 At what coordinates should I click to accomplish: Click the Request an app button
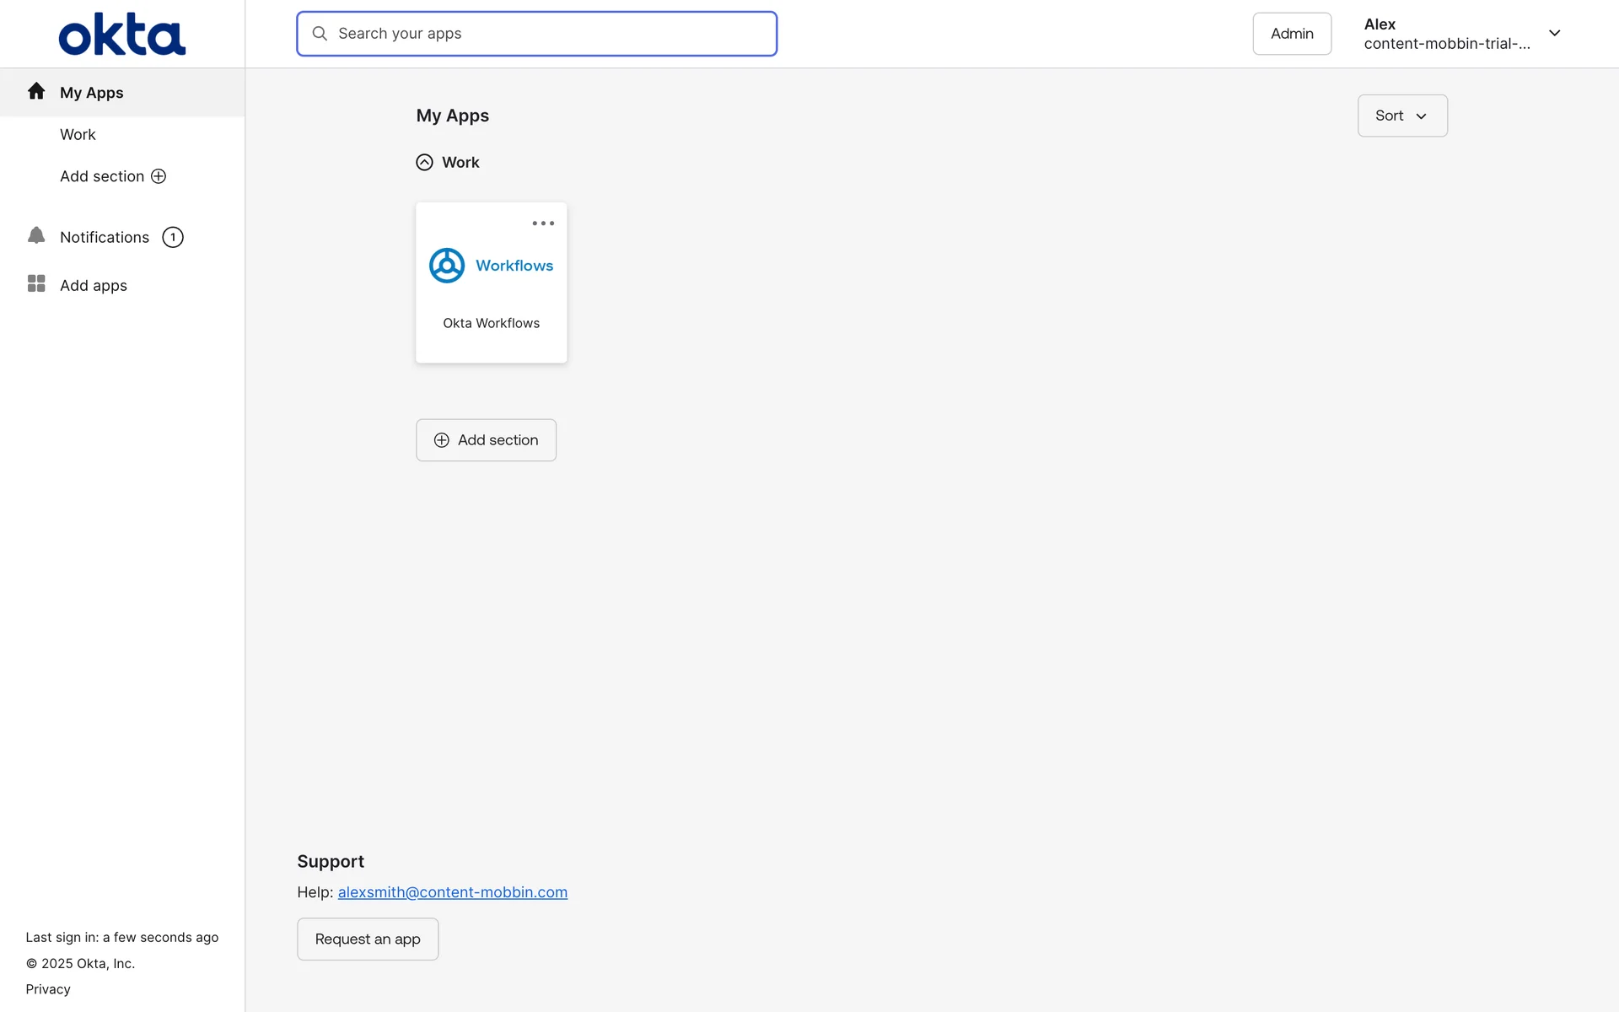click(x=368, y=939)
